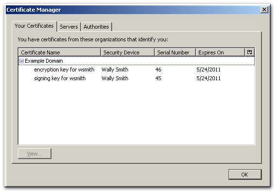Click Wally Smith device in encryption key row
Viewport: 276px width, 193px height.
click(115, 70)
